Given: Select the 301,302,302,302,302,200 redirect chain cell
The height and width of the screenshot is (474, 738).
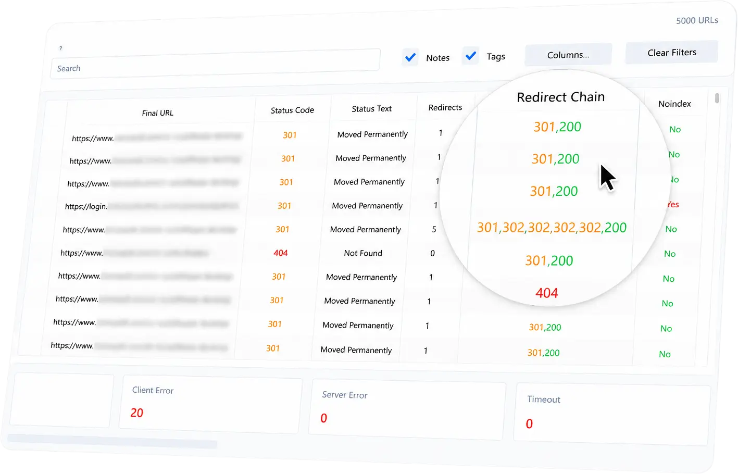Looking at the screenshot, I should 552,227.
